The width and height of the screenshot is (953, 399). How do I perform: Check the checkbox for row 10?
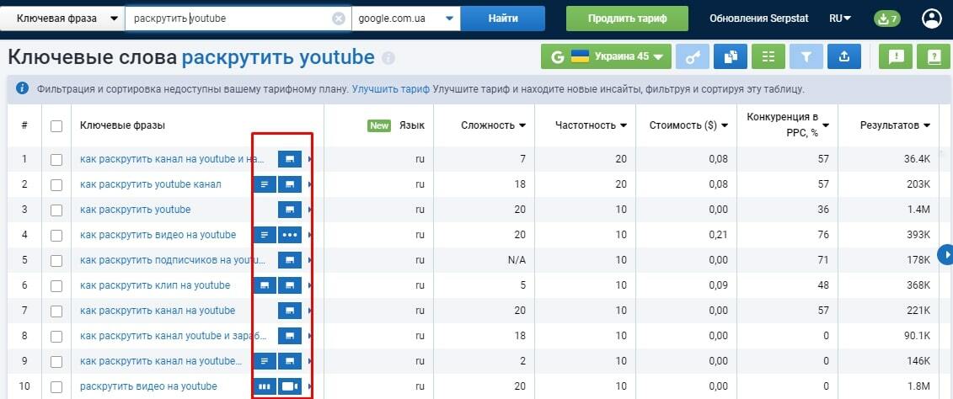point(56,387)
